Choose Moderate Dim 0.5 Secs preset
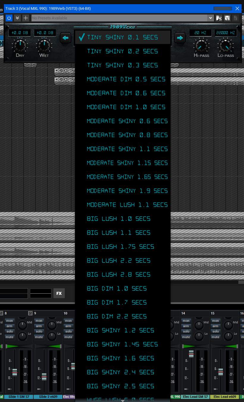The width and height of the screenshot is (244, 402). [x=123, y=79]
